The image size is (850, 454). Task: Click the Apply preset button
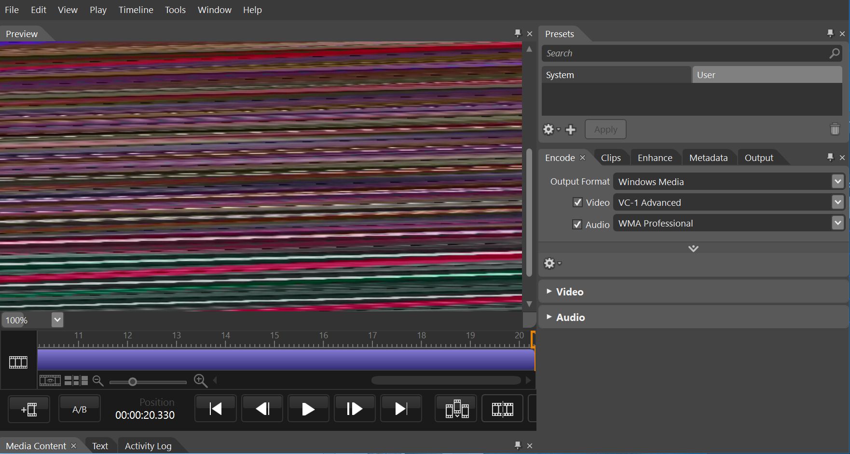[x=605, y=129]
